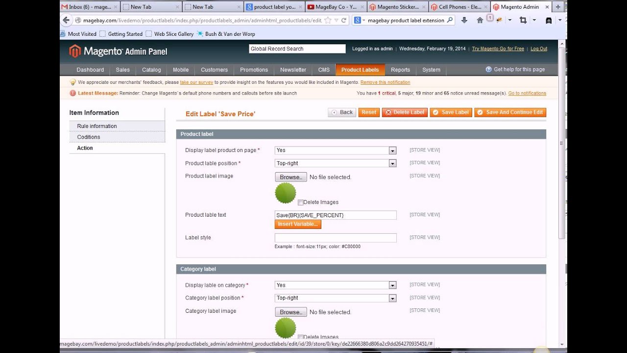
Task: Click the Reset button
Action: click(x=369, y=112)
